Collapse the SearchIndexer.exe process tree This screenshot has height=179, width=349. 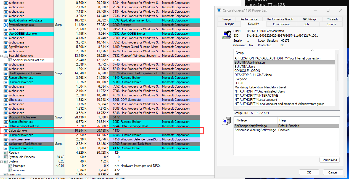tap(1, 56)
